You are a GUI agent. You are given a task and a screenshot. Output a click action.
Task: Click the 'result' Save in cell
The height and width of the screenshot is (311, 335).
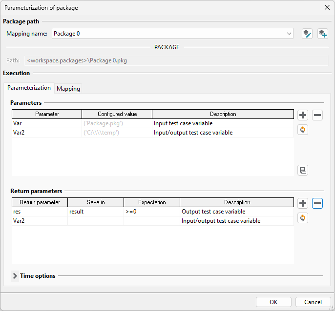coord(96,212)
